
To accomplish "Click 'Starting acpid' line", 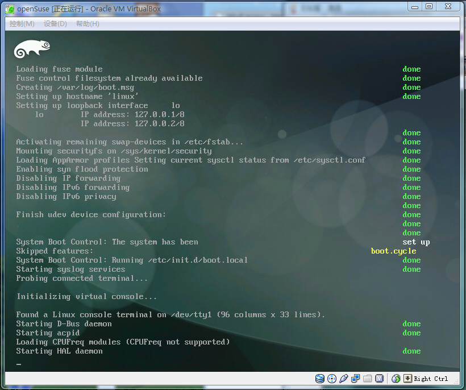I will (48, 333).
